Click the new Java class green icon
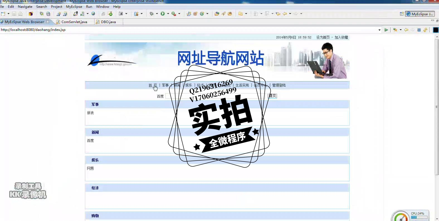 click(202, 14)
